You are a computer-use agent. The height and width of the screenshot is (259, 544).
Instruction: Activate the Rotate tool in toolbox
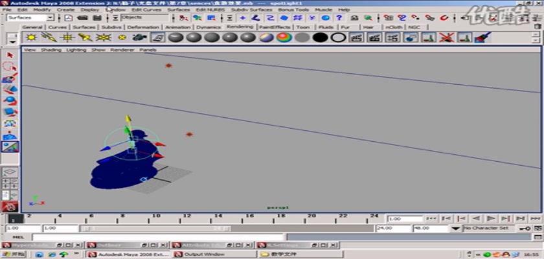(10, 101)
